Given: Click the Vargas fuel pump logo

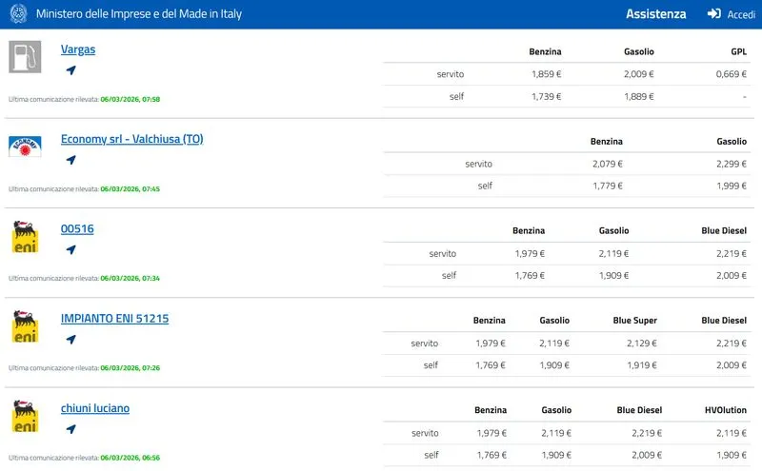Looking at the screenshot, I should pyautogui.click(x=25, y=57).
